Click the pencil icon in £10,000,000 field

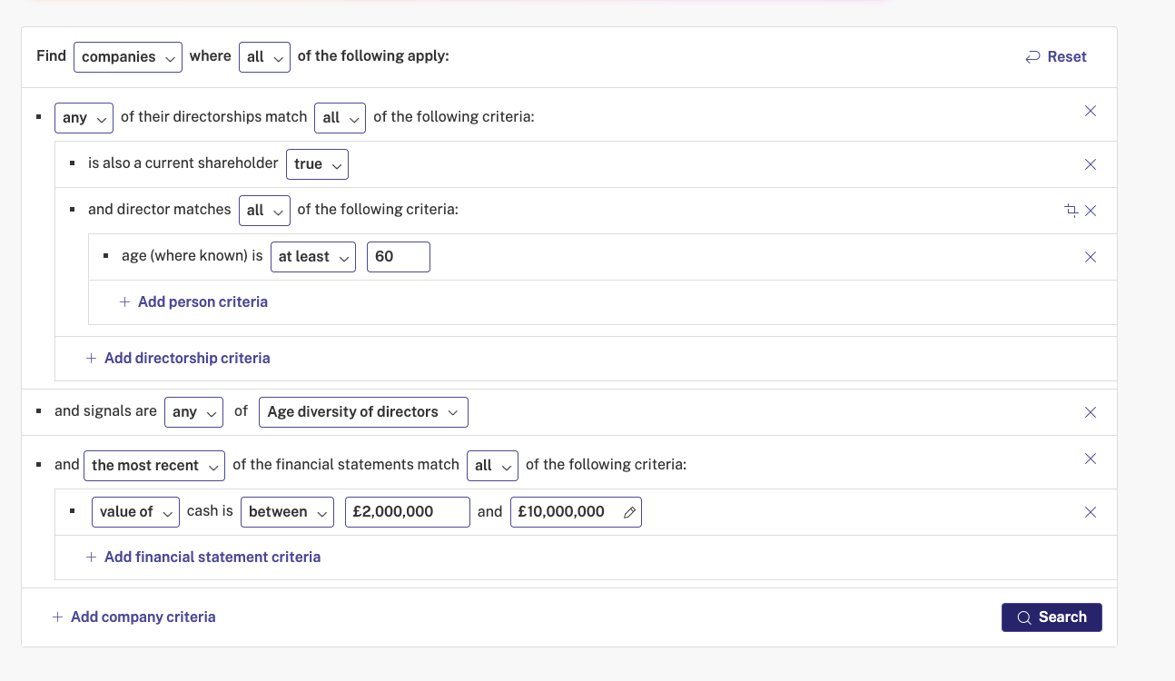629,512
